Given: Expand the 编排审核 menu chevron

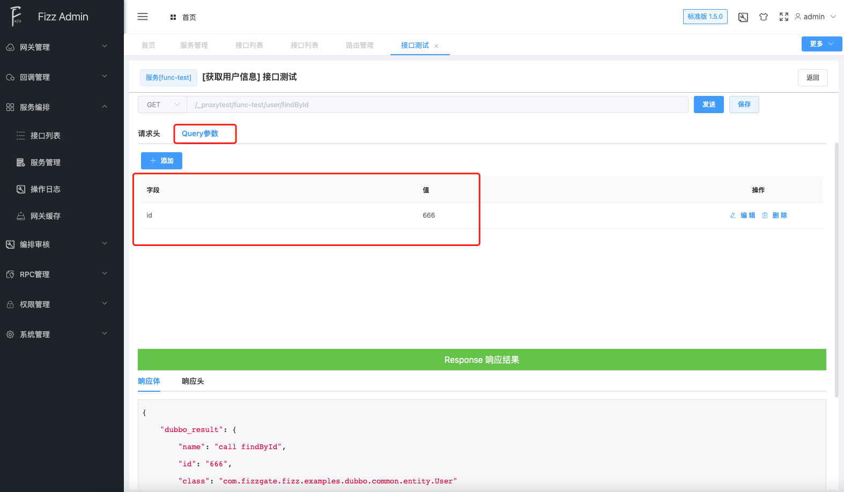Looking at the screenshot, I should (105, 243).
